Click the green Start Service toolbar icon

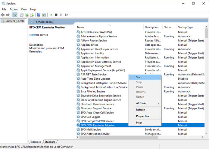(x=51, y=15)
